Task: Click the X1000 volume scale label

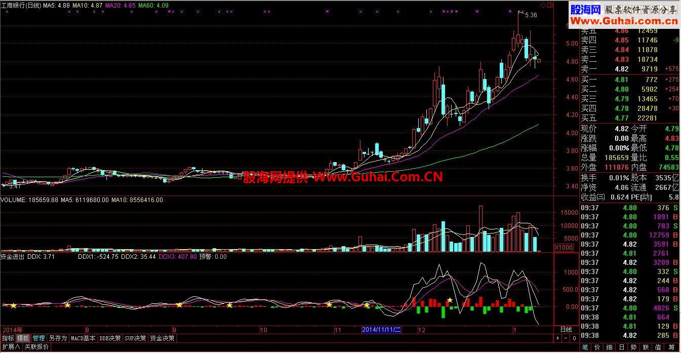Action: (x=564, y=247)
